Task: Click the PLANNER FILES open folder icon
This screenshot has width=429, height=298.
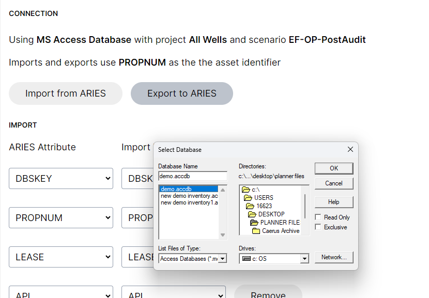Action: pos(254,223)
